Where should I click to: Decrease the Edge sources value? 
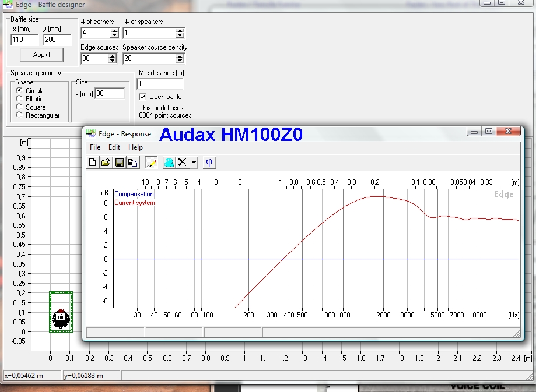tap(112, 61)
